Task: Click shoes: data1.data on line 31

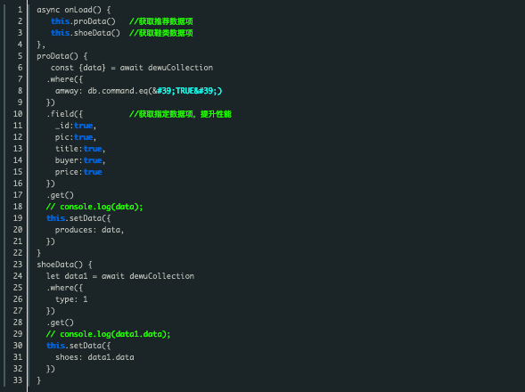Action: click(94, 357)
